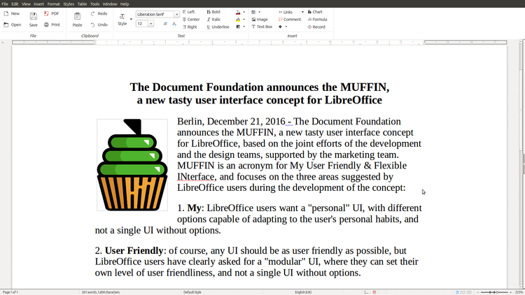Viewport: 525px width, 295px height.
Task: Open the Styles menu
Action: (69, 3)
